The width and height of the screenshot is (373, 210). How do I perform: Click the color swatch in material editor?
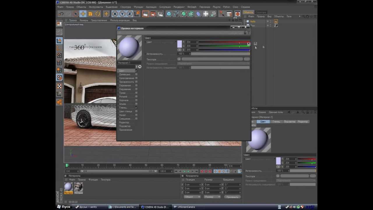[x=180, y=44]
